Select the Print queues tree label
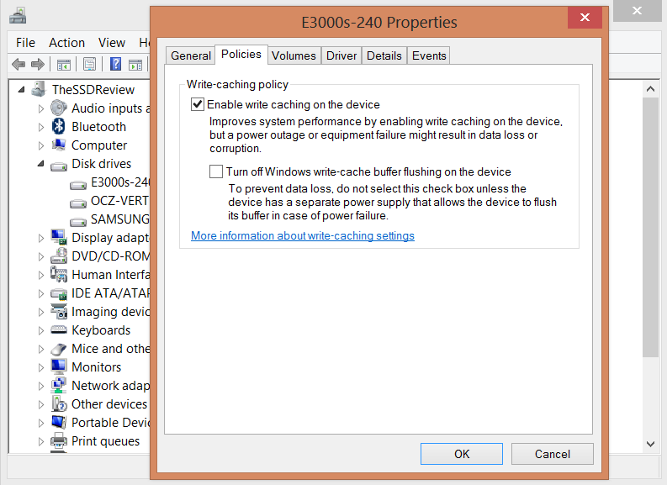 coord(105,441)
